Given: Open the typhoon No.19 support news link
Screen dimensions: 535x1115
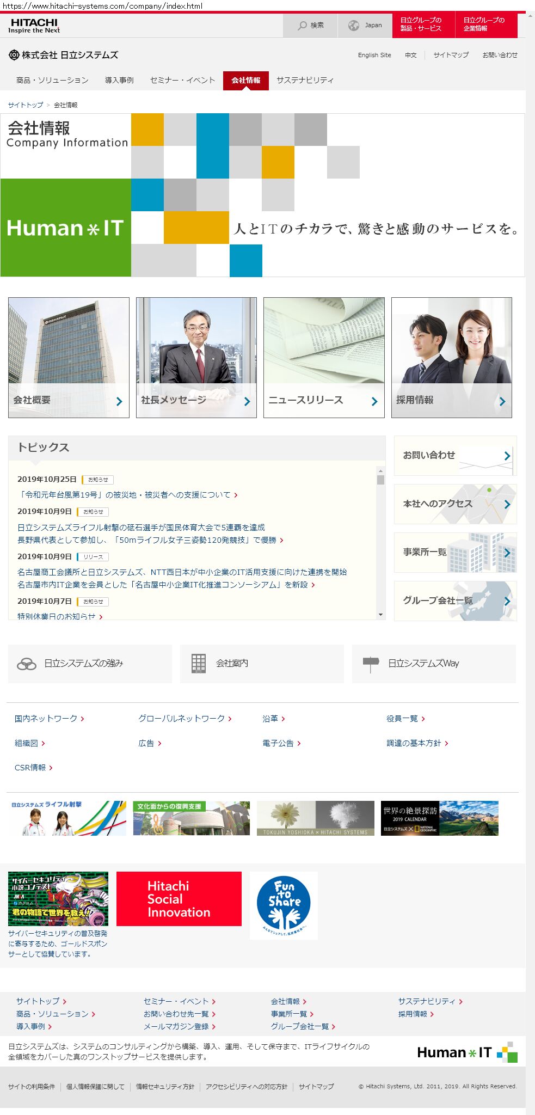Looking at the screenshot, I should coord(125,495).
